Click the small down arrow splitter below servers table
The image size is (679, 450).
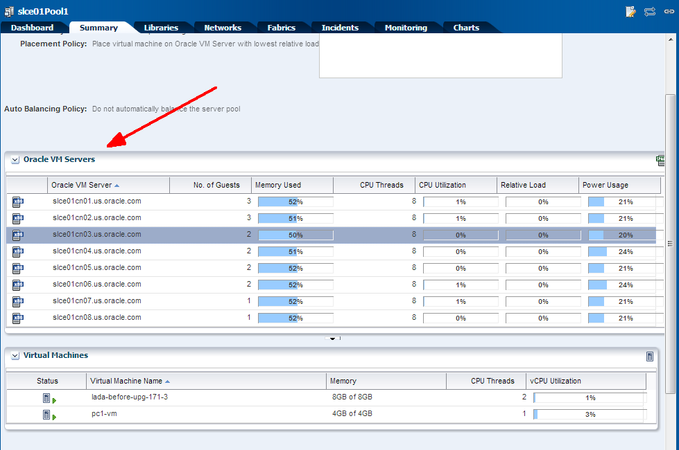click(x=333, y=339)
